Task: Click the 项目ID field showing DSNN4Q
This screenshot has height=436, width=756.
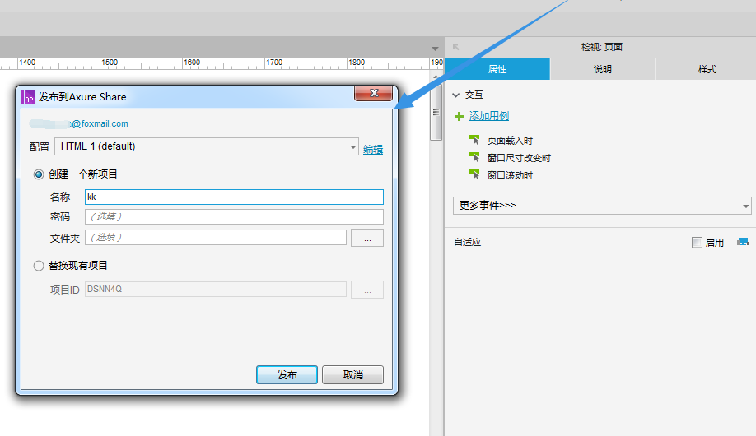Action: [216, 289]
